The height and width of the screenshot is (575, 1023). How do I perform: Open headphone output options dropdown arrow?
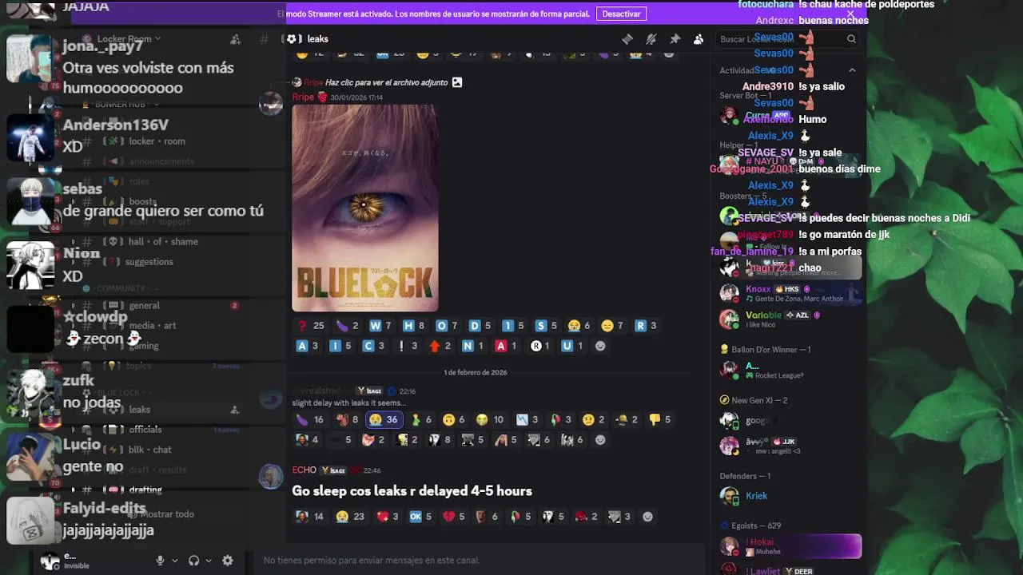(x=209, y=561)
